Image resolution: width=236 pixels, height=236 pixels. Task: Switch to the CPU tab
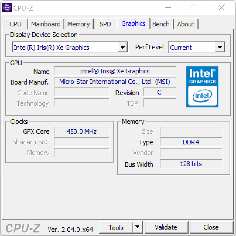[x=16, y=24]
